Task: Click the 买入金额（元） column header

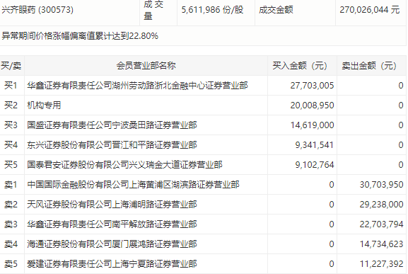Action: [x=302, y=66]
